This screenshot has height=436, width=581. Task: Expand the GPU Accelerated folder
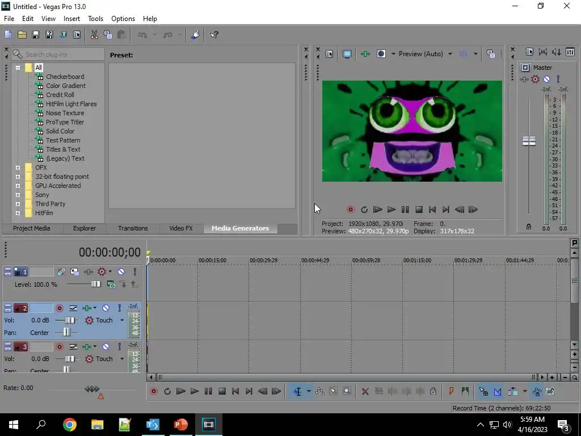tap(18, 186)
